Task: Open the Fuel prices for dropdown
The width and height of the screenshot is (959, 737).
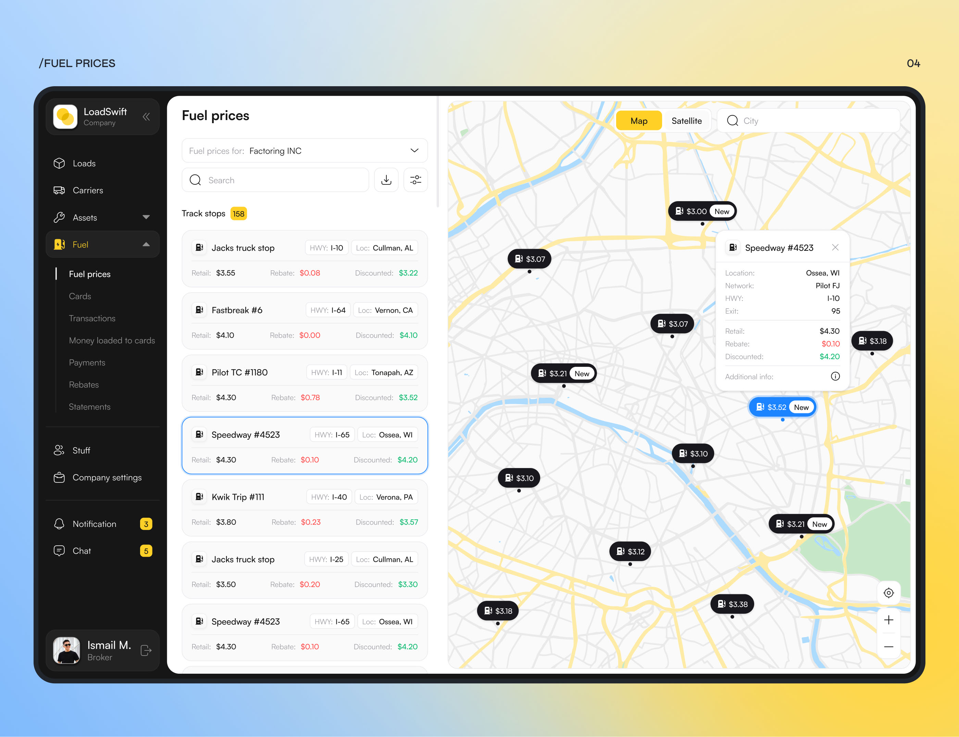Action: pyautogui.click(x=415, y=151)
